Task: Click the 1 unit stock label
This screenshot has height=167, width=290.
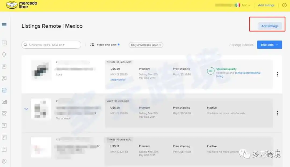Action: tap(59, 75)
